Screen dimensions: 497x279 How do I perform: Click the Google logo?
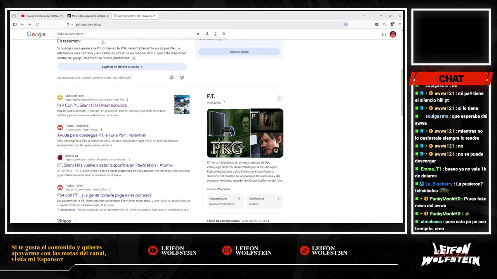tap(36, 34)
